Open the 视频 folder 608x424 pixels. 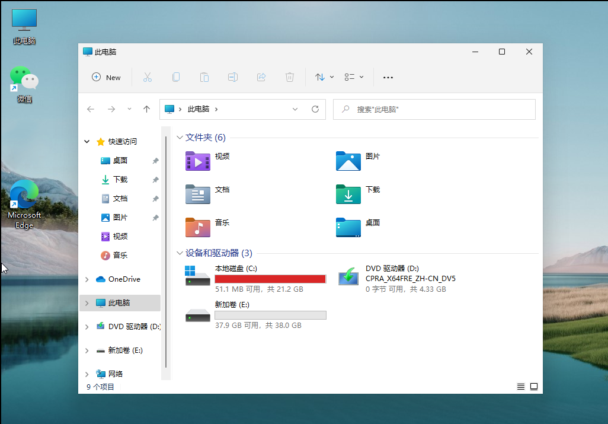click(197, 161)
